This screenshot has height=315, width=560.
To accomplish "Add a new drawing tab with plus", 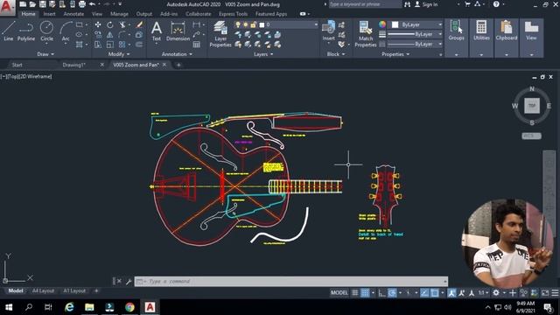I will tap(178, 65).
